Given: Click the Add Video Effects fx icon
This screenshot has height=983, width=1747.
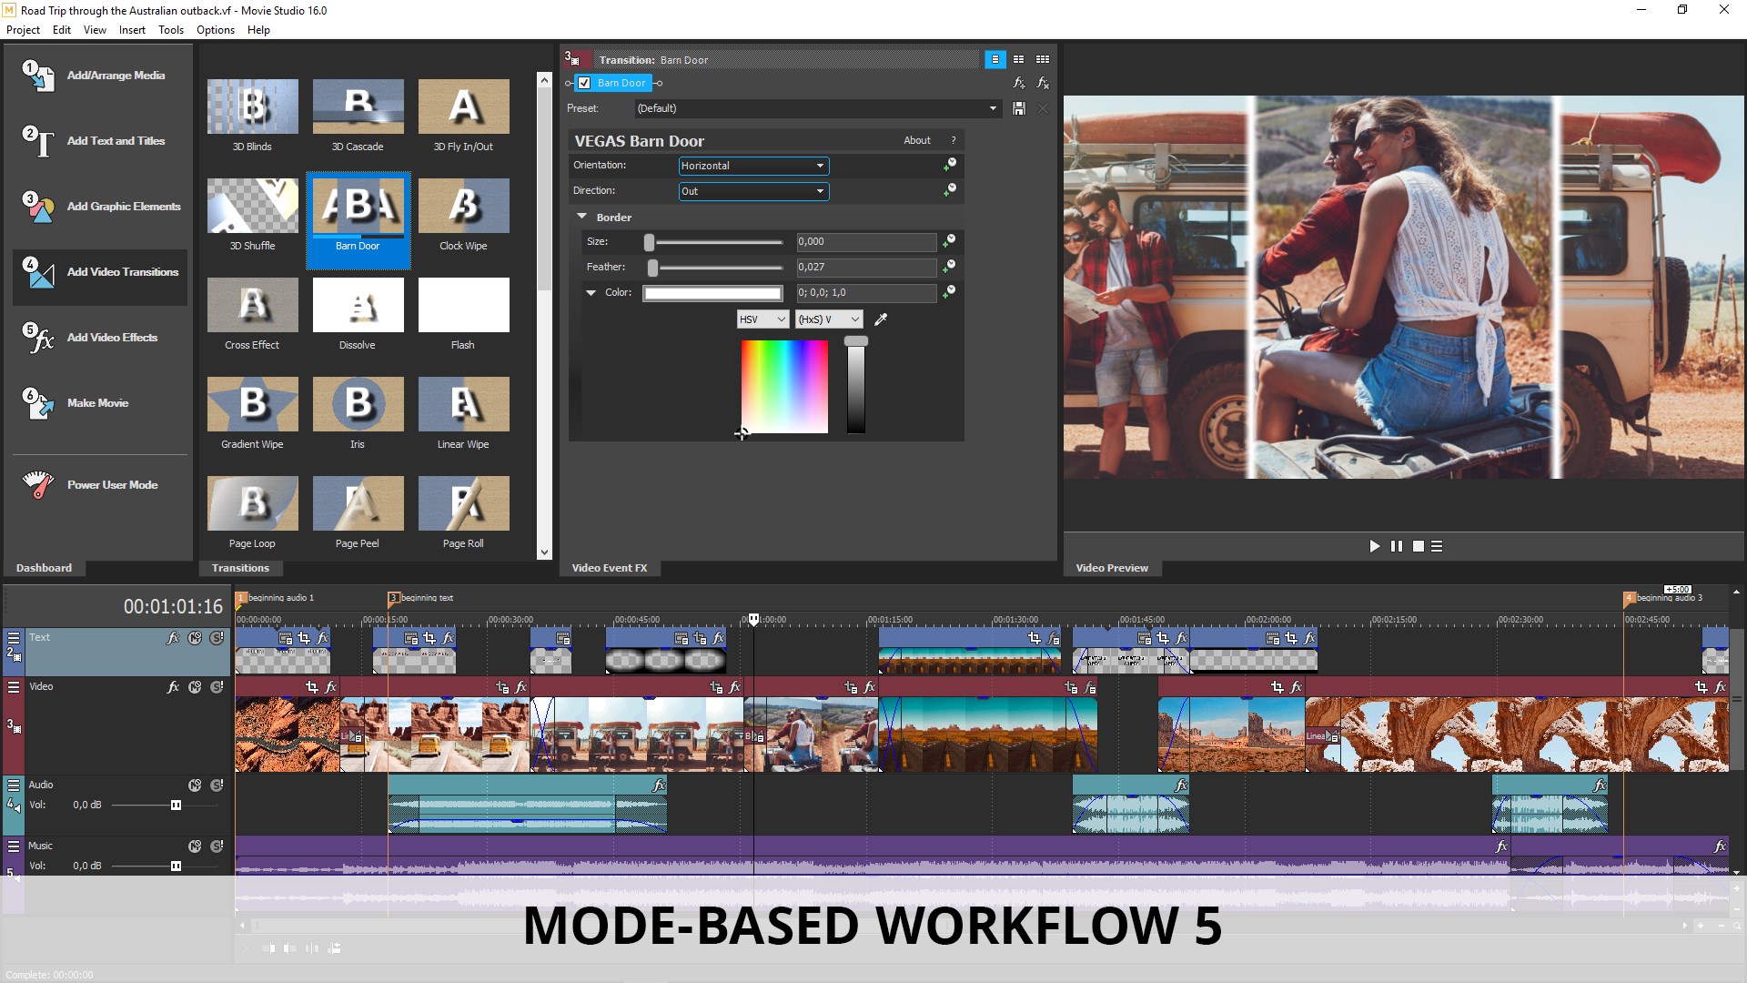Looking at the screenshot, I should [38, 338].
